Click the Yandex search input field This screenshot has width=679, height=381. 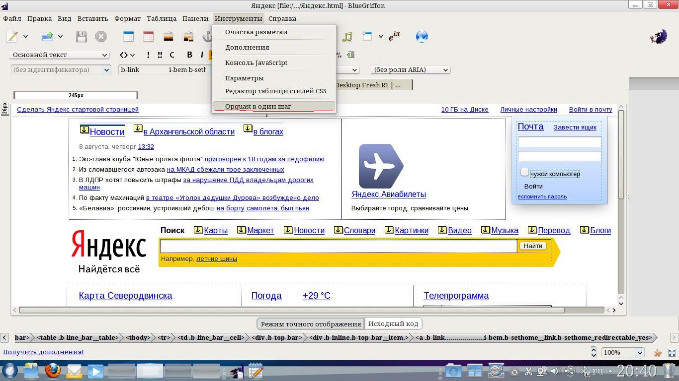339,246
